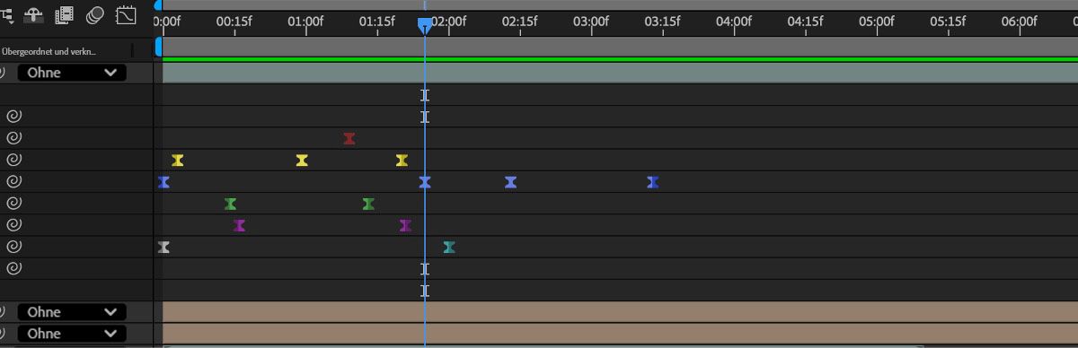Select the yellow keyframe at 01:00f

[302, 160]
